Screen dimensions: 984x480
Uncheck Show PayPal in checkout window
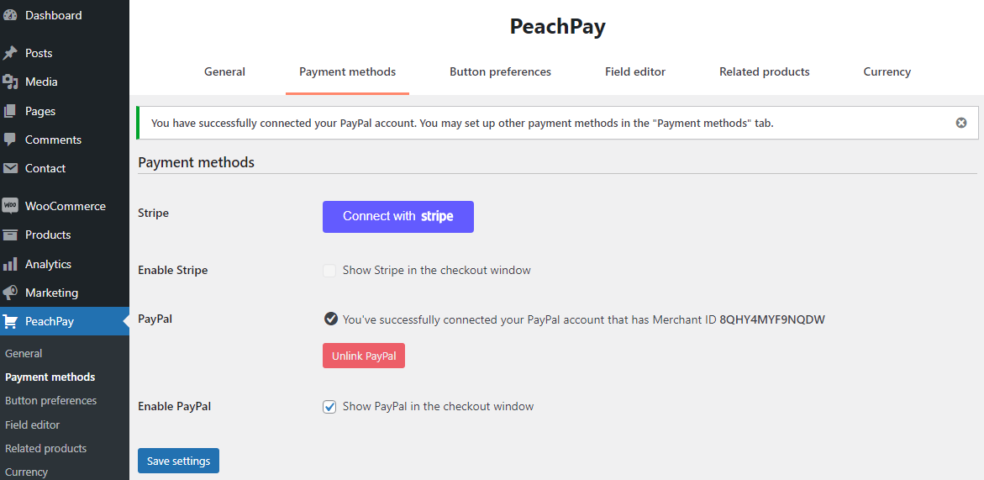click(329, 407)
